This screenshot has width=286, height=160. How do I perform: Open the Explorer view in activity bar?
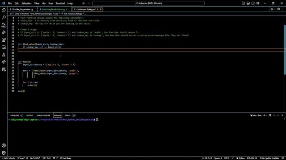tap(4, 10)
